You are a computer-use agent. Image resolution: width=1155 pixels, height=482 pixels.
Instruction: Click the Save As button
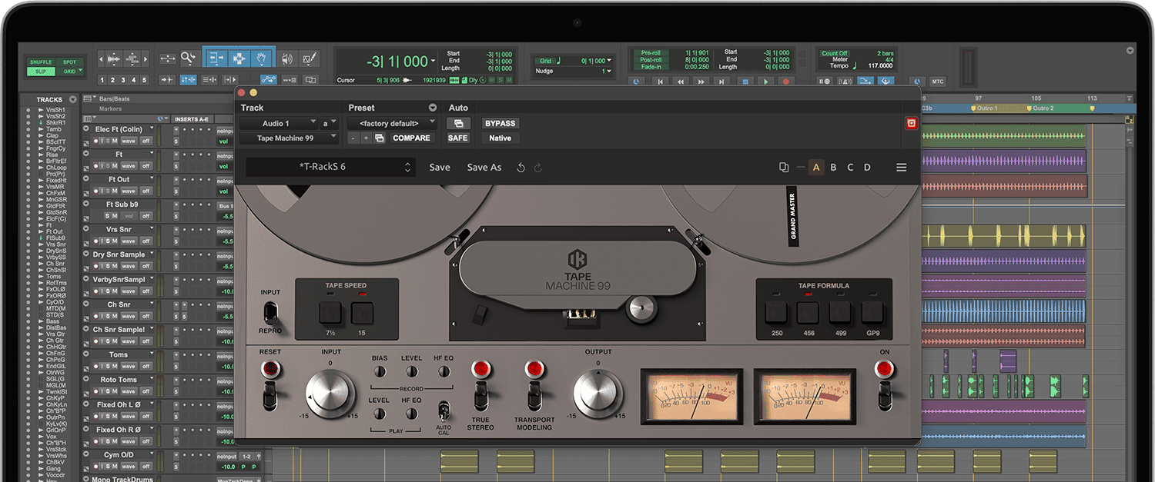(x=484, y=167)
